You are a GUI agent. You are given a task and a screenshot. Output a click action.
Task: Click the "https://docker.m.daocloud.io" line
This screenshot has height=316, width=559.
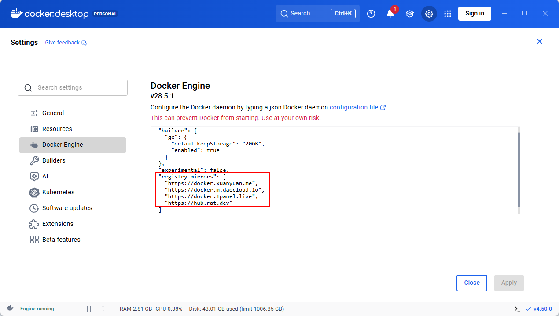pos(214,190)
